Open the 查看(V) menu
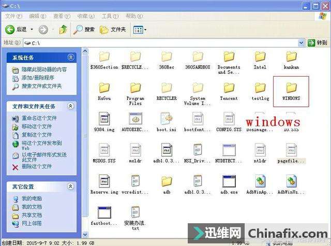The image size is (331, 246). tap(62, 16)
